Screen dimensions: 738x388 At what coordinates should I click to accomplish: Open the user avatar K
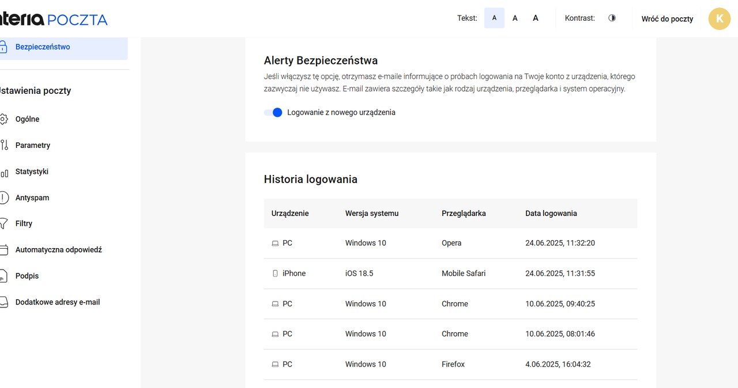719,18
